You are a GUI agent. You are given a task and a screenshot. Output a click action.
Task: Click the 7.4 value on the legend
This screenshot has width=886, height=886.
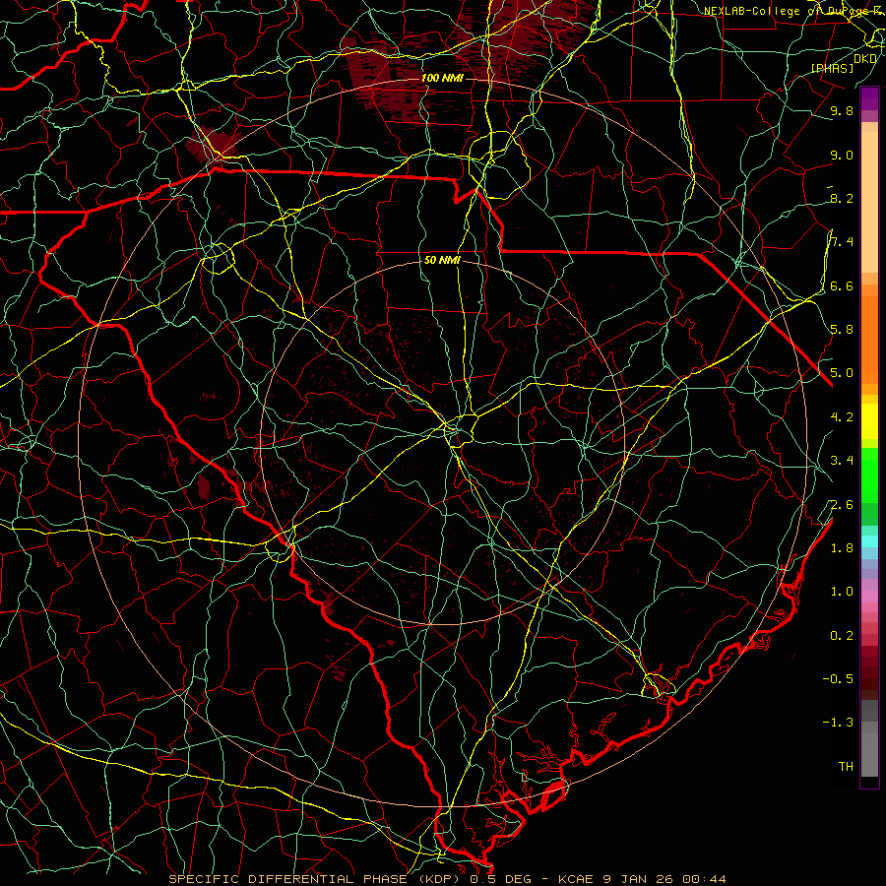pos(842,242)
